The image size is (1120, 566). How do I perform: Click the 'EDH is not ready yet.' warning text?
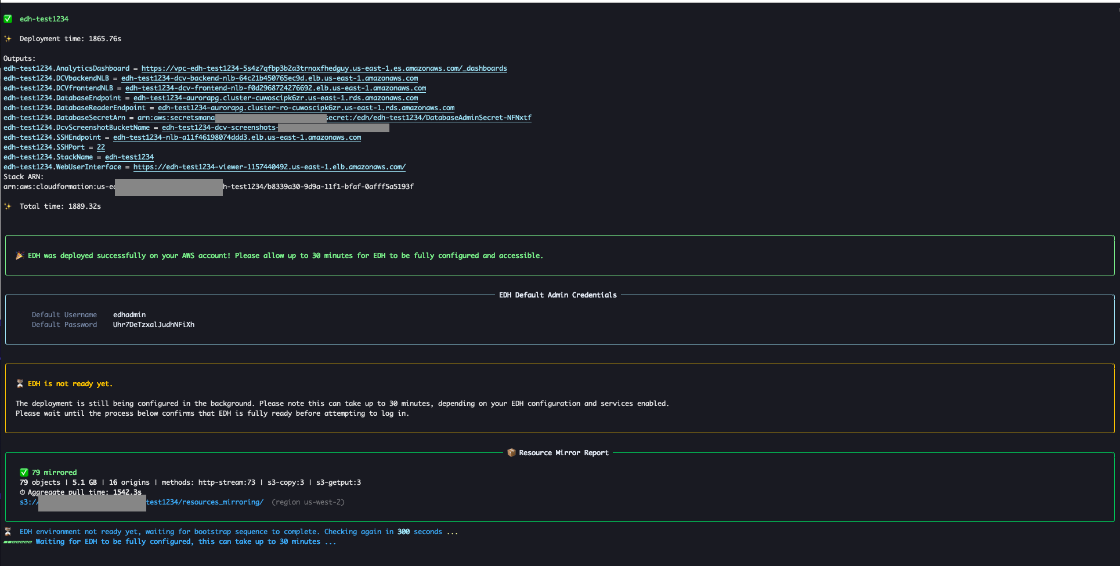[x=70, y=384]
